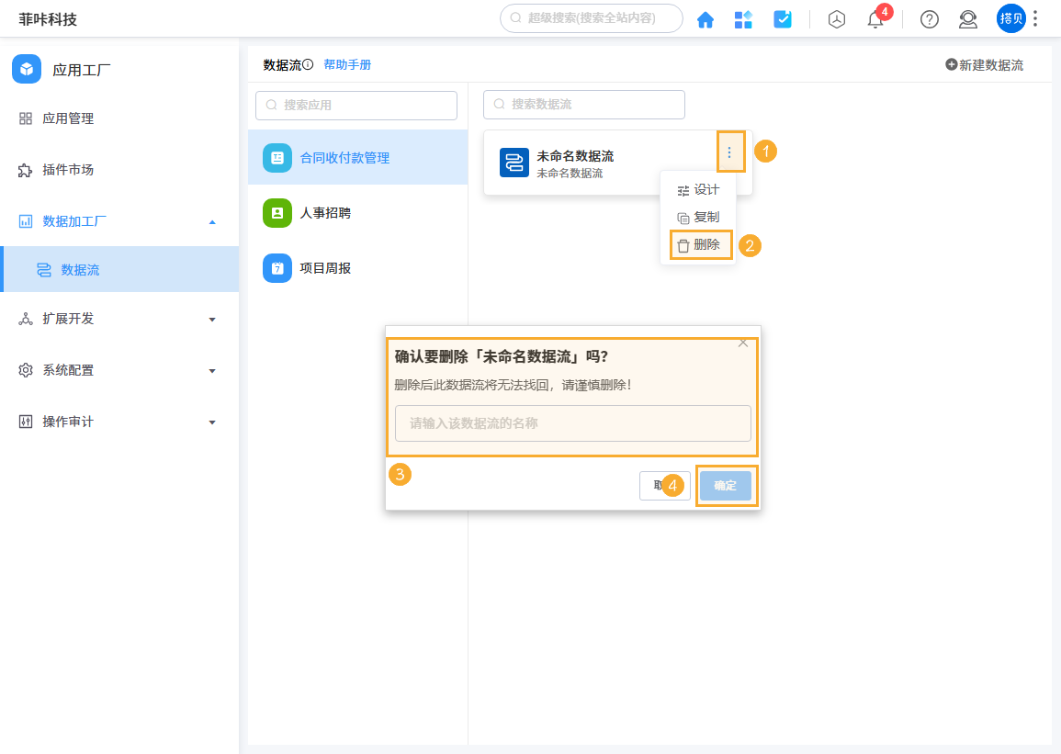Open 帮助手册 link next to 数据流
The image size is (1061, 754).
point(347,64)
